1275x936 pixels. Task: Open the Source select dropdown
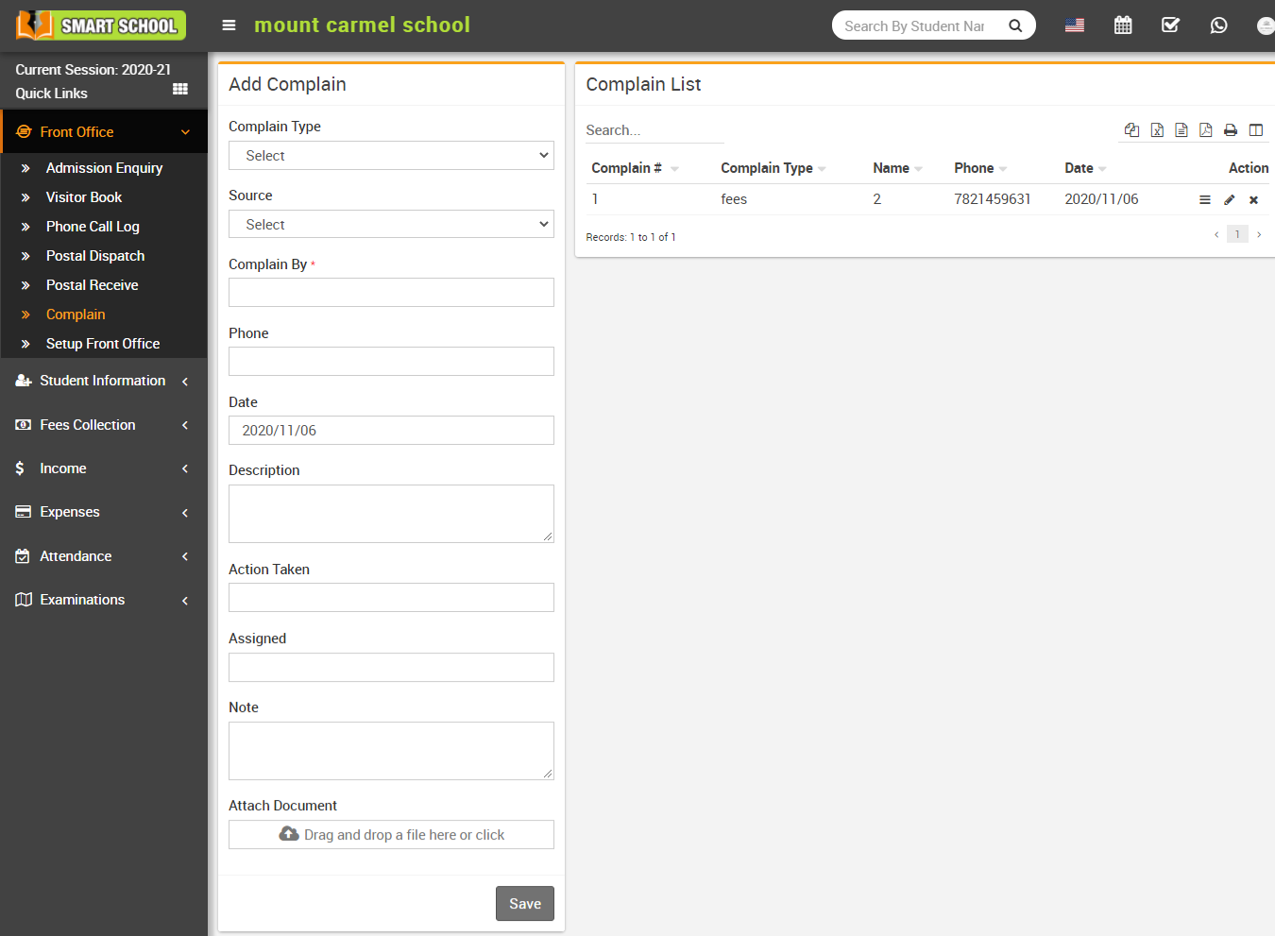[390, 224]
